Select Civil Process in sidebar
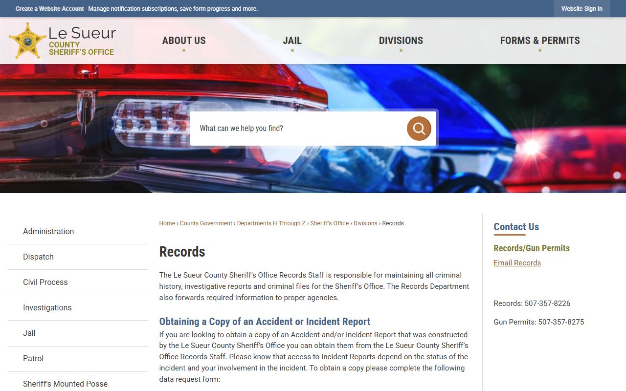The width and height of the screenshot is (626, 391). coord(78,282)
